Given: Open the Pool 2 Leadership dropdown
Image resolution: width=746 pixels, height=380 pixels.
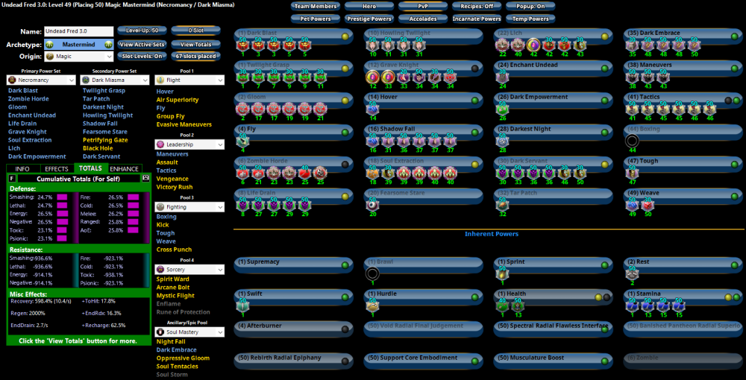Looking at the screenshot, I should pyautogui.click(x=189, y=145).
